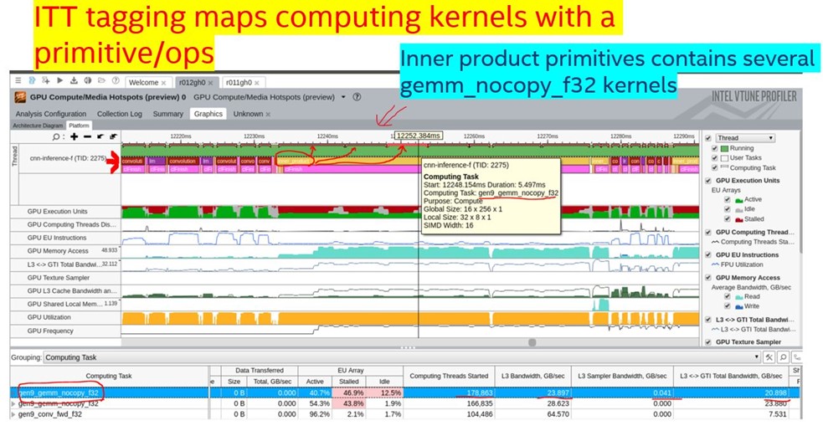Sort by Computing Task column header
The height and width of the screenshot is (431, 823).
pos(109,376)
